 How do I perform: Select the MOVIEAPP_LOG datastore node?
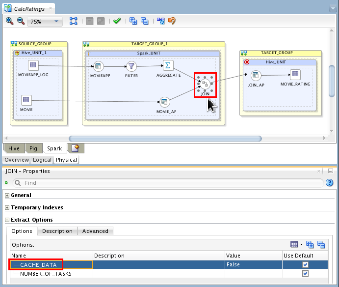pyautogui.click(x=33, y=65)
